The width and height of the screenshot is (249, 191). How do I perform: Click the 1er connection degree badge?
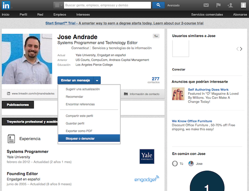(156, 36)
